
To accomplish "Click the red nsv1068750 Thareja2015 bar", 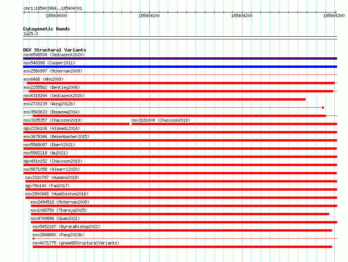I will pyautogui.click(x=180, y=214).
